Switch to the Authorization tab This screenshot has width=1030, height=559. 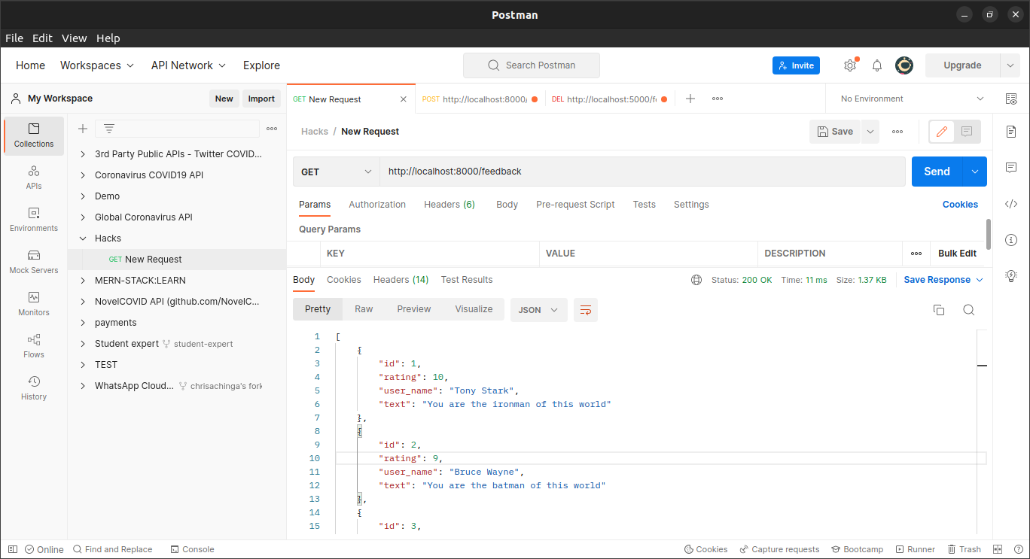[x=377, y=205]
